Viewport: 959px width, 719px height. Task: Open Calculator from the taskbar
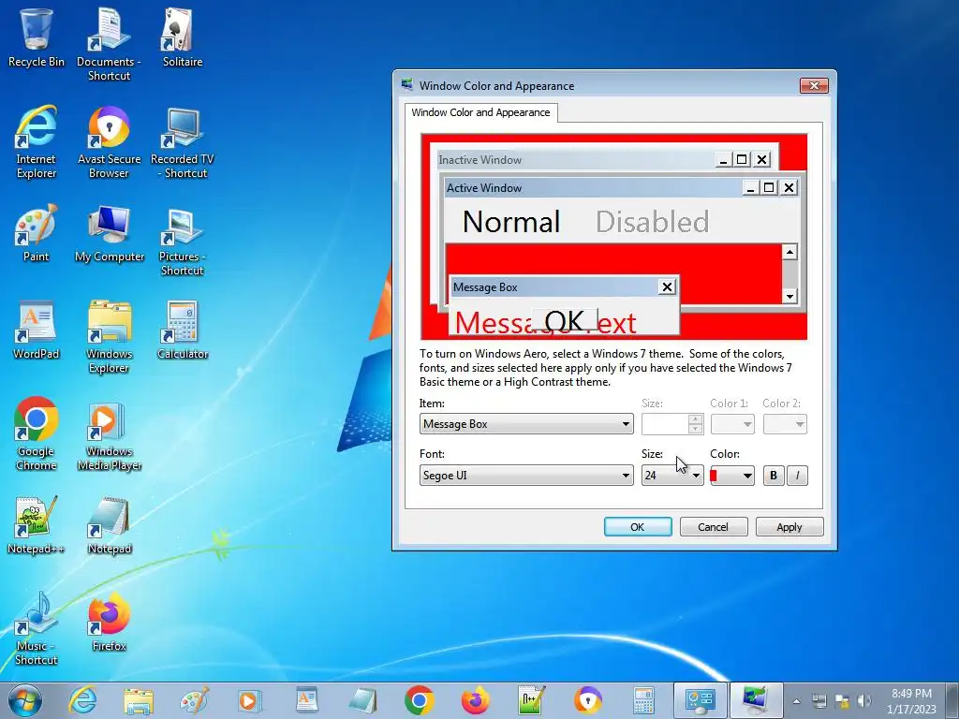(x=643, y=700)
